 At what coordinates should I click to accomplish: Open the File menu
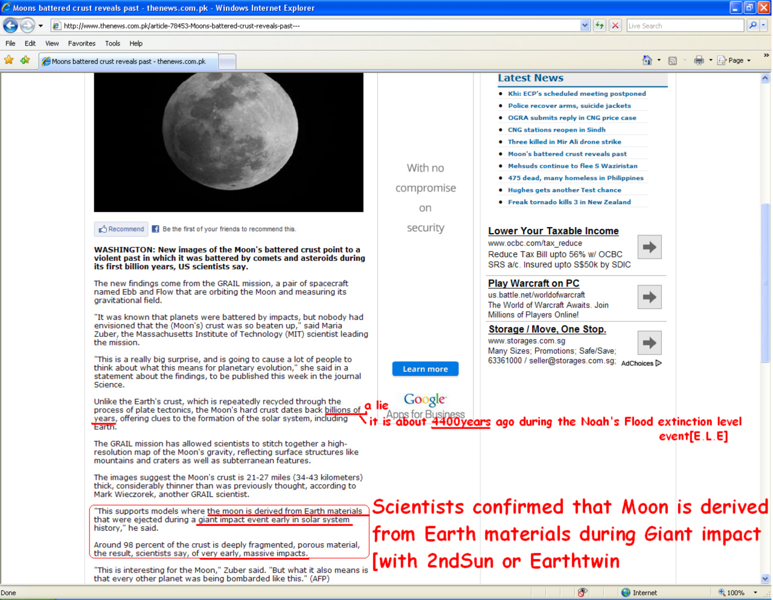click(10, 43)
